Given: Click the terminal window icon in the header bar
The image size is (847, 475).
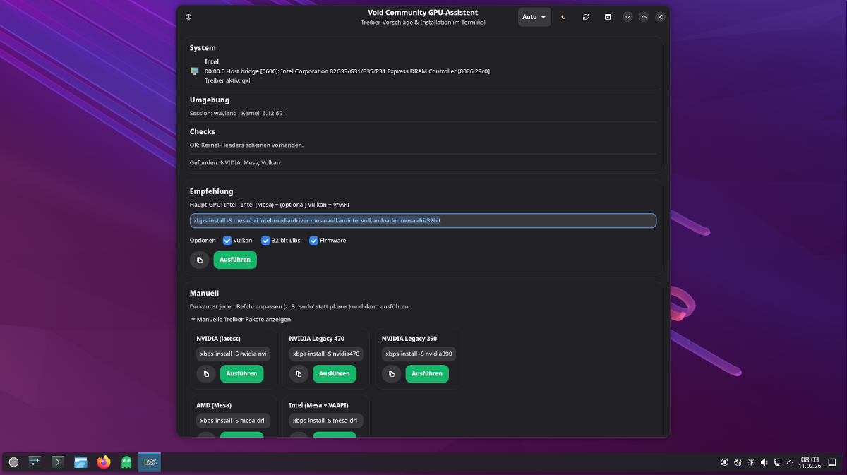Looking at the screenshot, I should point(607,17).
